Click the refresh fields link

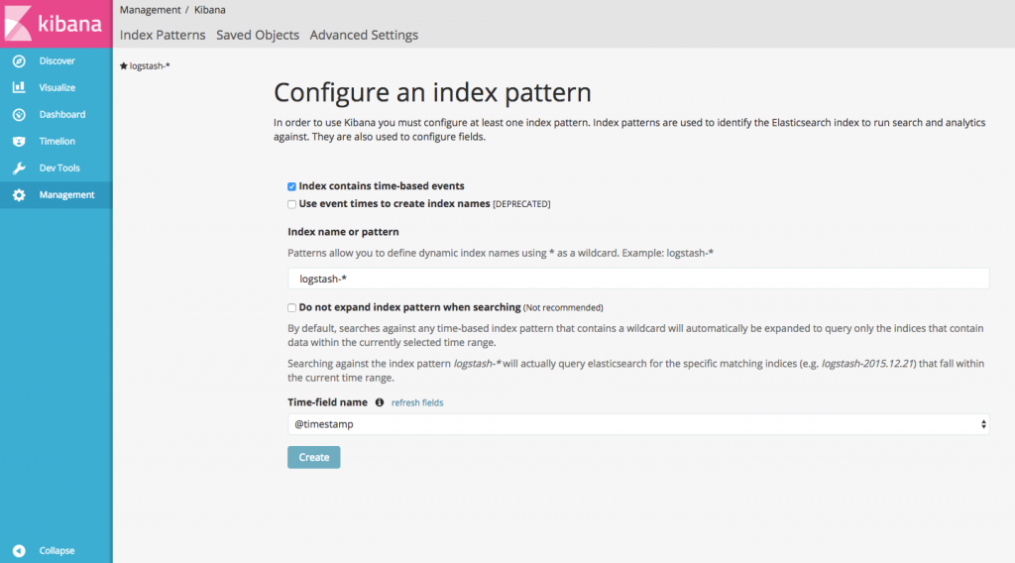coord(417,403)
